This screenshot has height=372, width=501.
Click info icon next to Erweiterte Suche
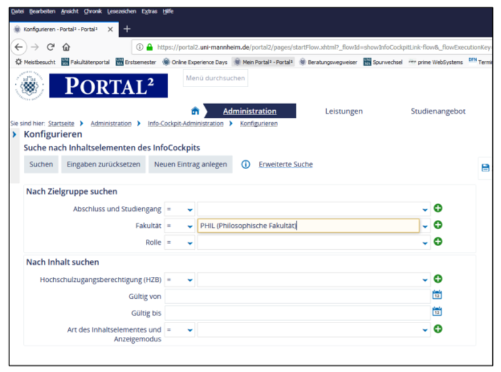tap(245, 164)
